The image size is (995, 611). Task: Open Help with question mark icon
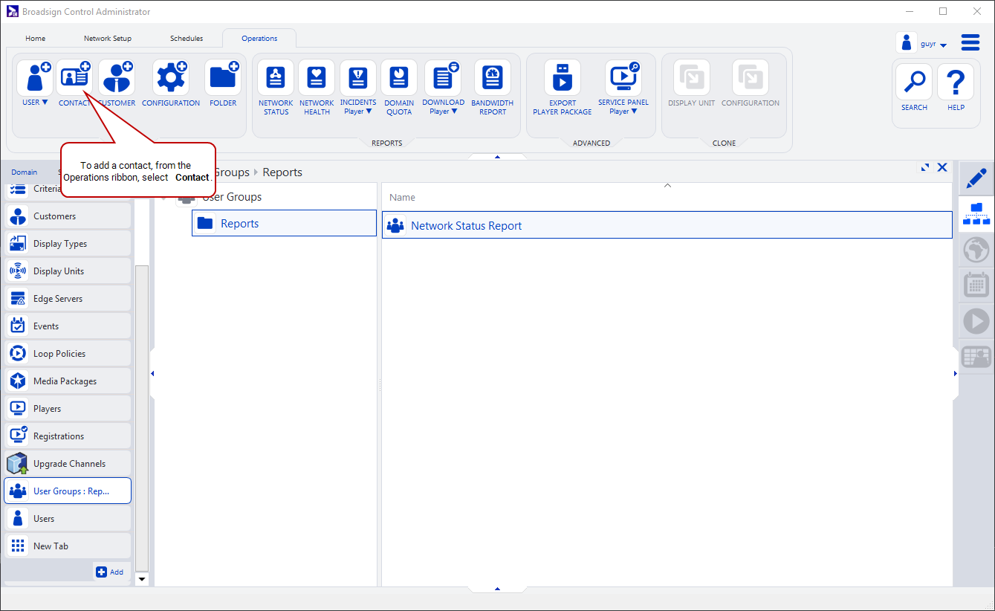tap(956, 82)
